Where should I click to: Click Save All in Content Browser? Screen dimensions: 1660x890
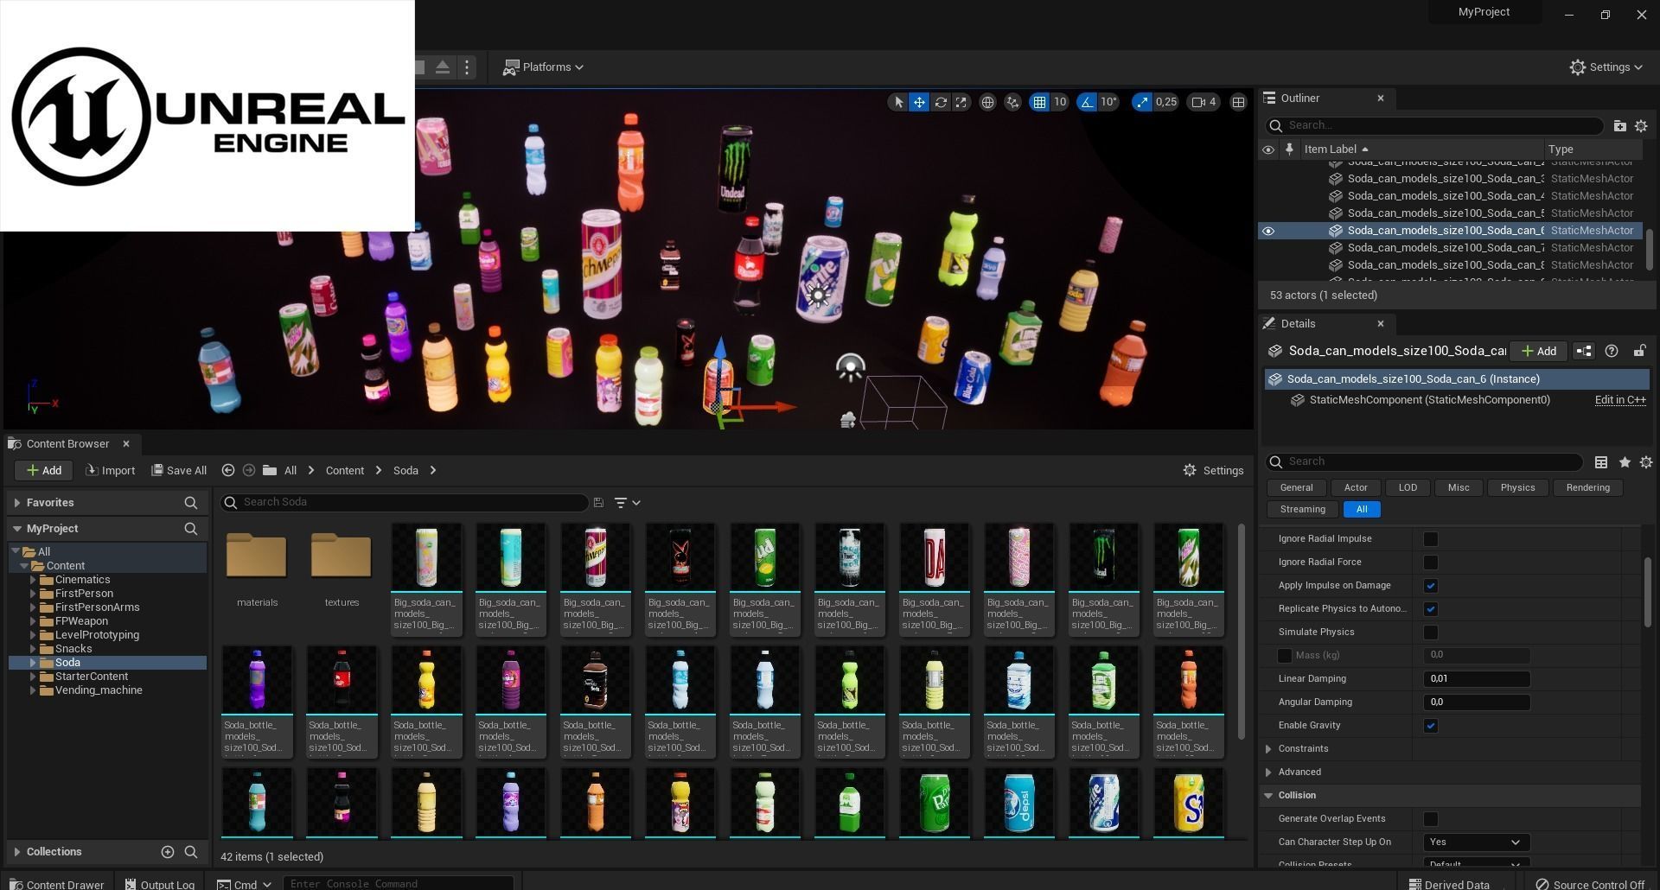179,471
